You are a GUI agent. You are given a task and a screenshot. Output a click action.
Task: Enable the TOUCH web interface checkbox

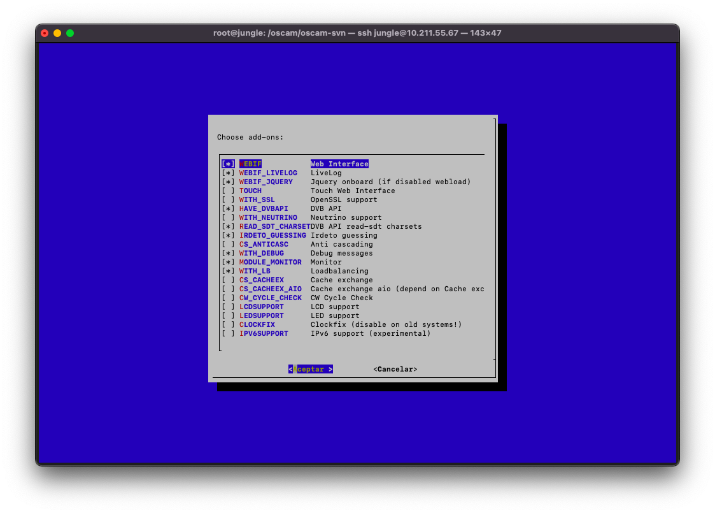pyautogui.click(x=228, y=191)
